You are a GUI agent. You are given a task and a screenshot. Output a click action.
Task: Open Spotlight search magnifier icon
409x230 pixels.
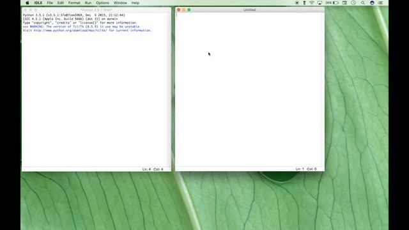pyautogui.click(x=363, y=3)
